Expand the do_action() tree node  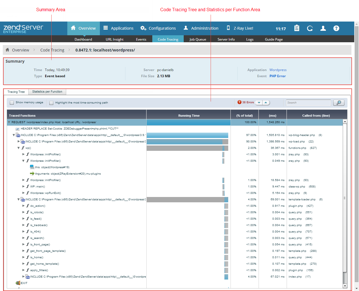24,206
